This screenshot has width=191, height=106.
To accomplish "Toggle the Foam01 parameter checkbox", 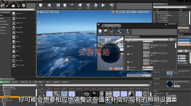I will (x=128, y=46).
